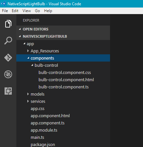Click the Visual Studio Code logo in title bar
143x147 pixels.
coord(3,4)
